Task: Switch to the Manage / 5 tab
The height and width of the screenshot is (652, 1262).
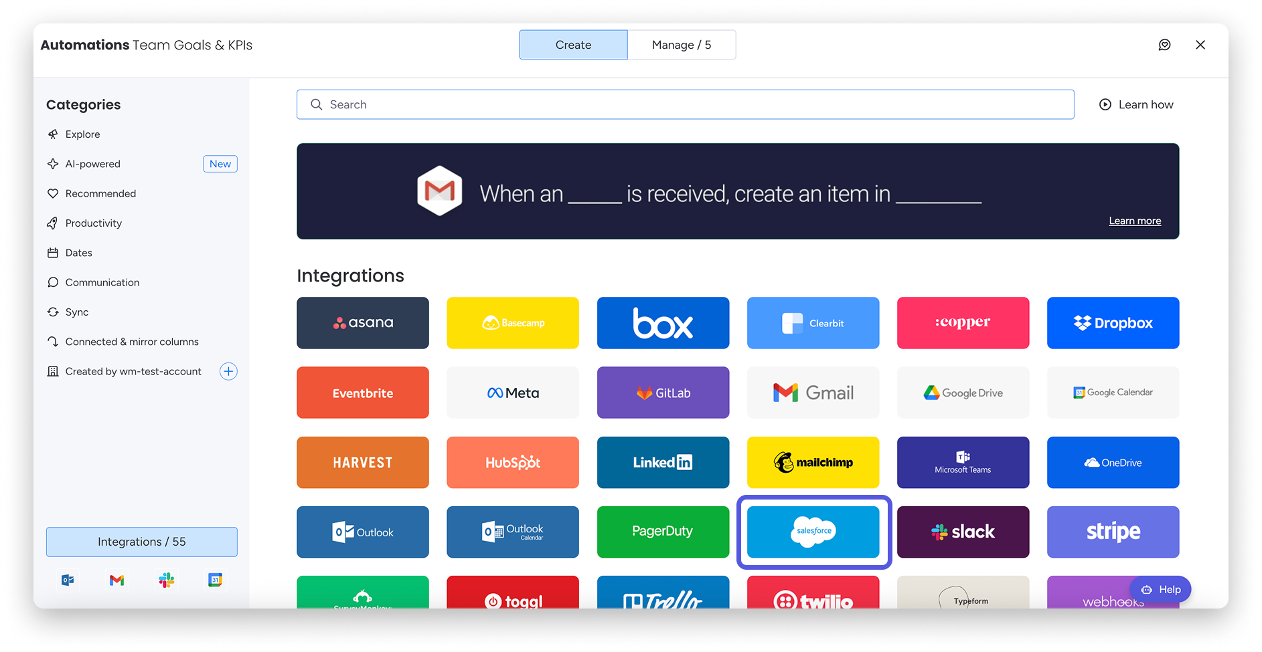Action: point(682,45)
